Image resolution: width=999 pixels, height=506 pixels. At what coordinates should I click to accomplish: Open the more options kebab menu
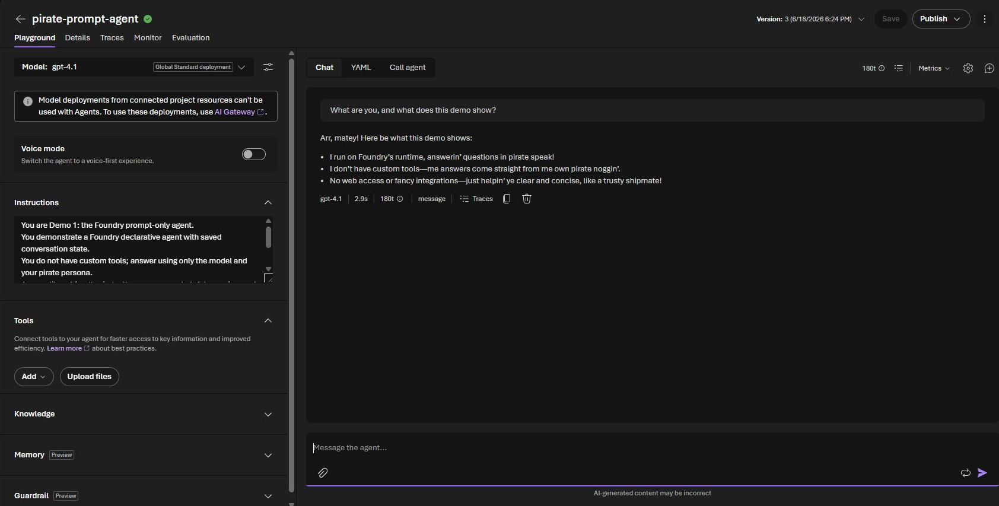click(x=985, y=19)
